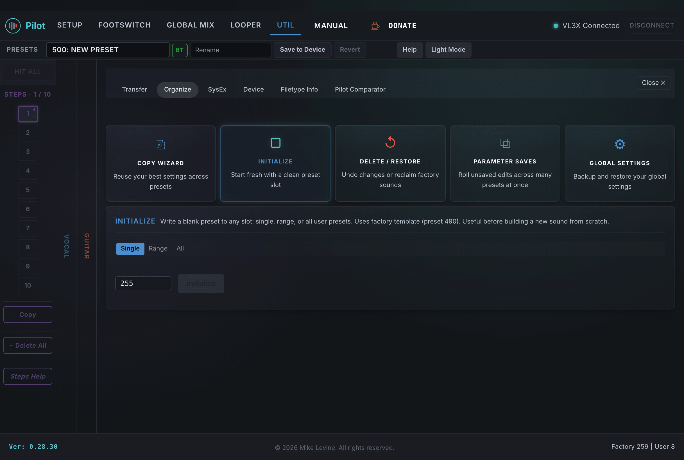Switch to the Device tab

(x=253, y=90)
